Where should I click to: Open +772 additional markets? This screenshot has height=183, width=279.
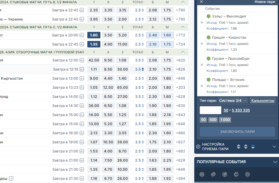point(181,35)
